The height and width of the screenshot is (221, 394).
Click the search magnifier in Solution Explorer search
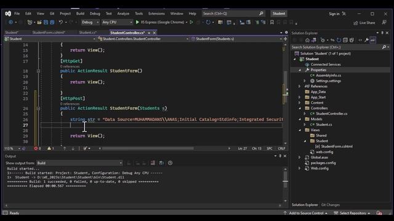point(384,47)
